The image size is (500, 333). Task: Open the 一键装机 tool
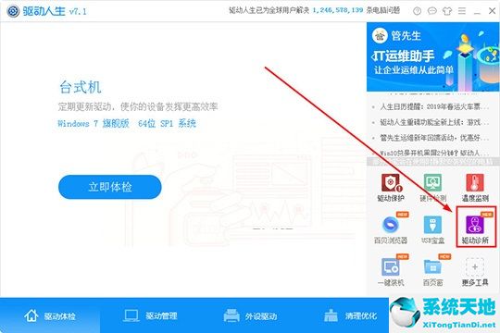pyautogui.click(x=391, y=272)
